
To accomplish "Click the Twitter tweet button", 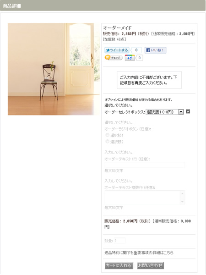I will [117, 50].
